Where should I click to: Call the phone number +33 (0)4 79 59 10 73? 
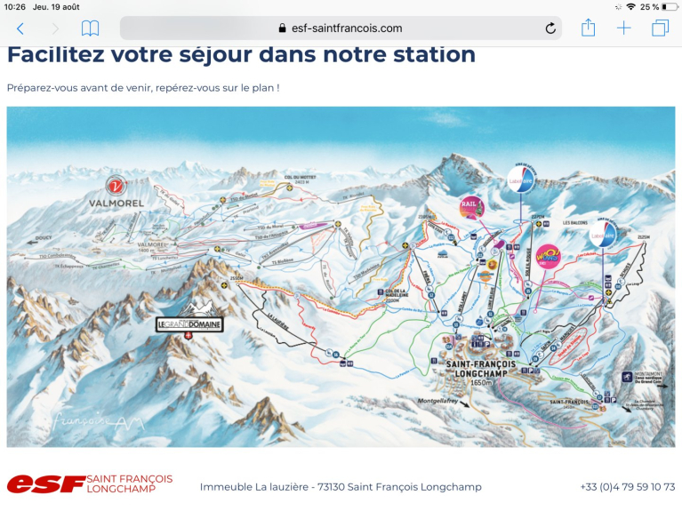point(627,487)
